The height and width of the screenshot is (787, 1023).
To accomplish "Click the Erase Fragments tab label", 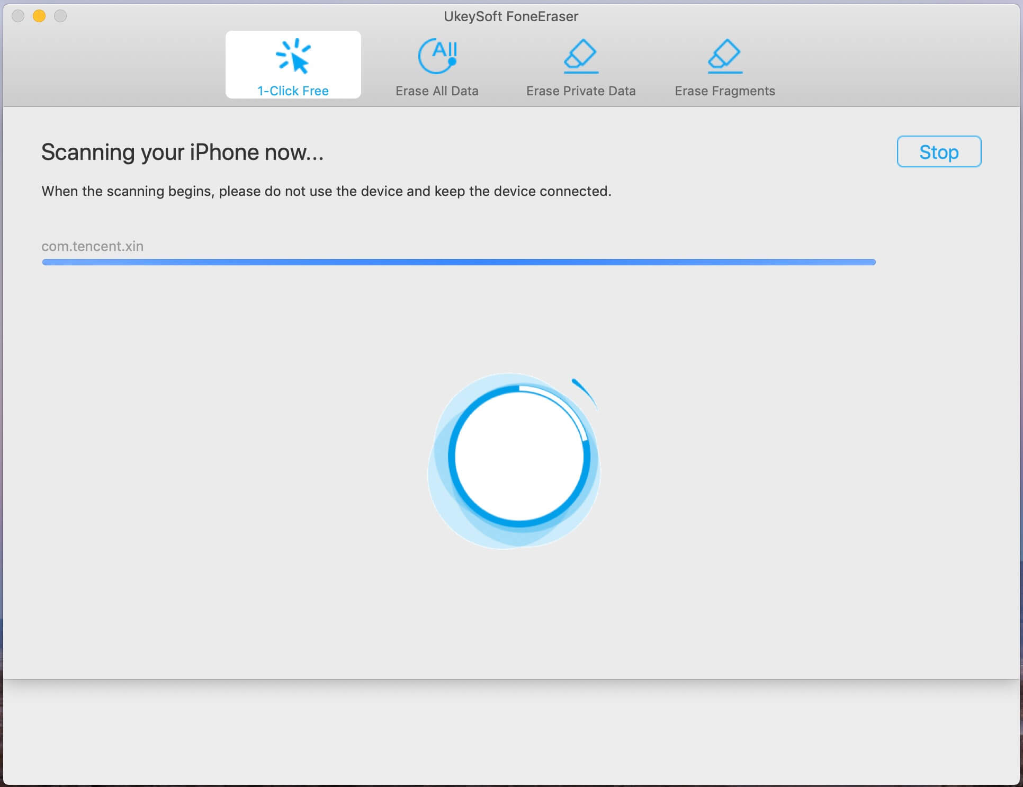I will pos(724,90).
